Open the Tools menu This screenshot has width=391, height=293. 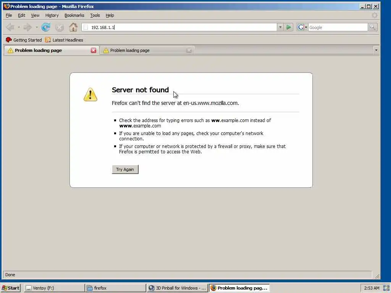coord(95,15)
